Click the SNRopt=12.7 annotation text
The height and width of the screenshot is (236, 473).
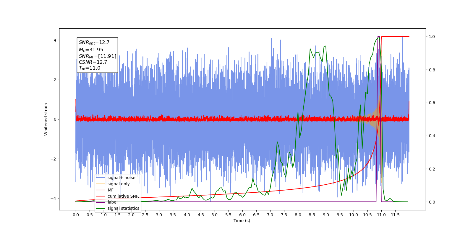(x=94, y=42)
